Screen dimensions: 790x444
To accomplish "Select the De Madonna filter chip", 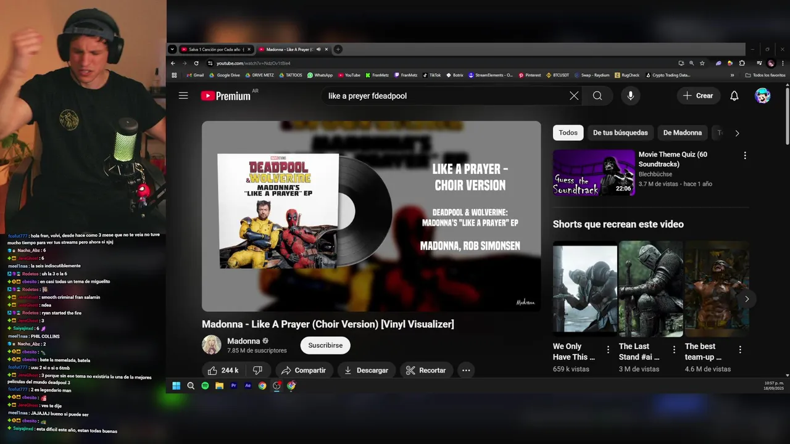I will pos(683,133).
